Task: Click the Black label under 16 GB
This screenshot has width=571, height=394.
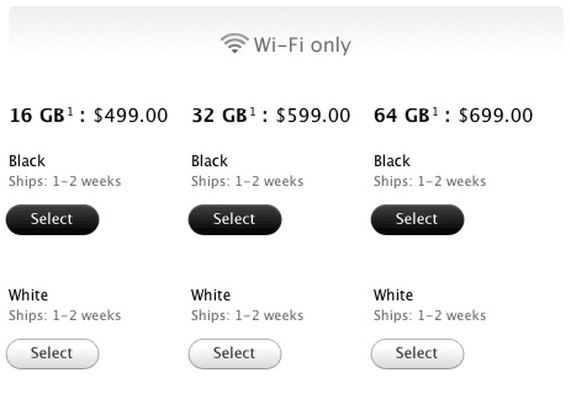Action: point(27,161)
